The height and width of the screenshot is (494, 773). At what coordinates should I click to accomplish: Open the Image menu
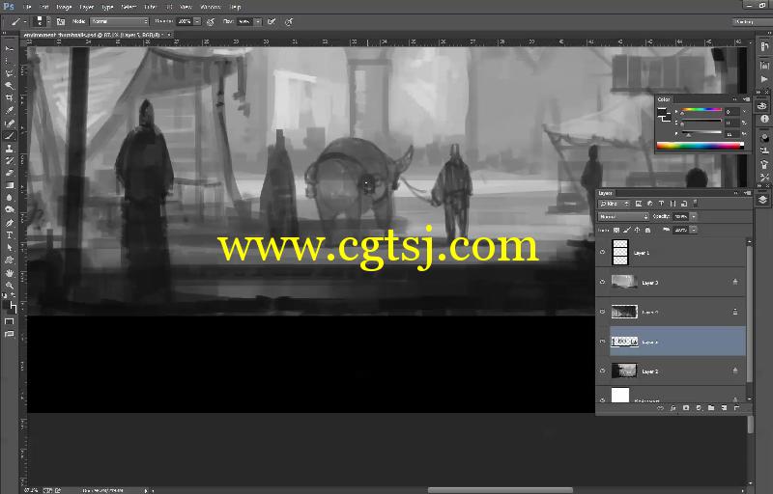(x=64, y=7)
